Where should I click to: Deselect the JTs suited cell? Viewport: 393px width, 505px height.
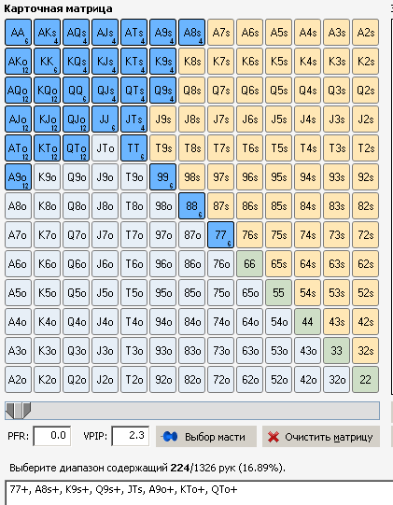pos(134,119)
